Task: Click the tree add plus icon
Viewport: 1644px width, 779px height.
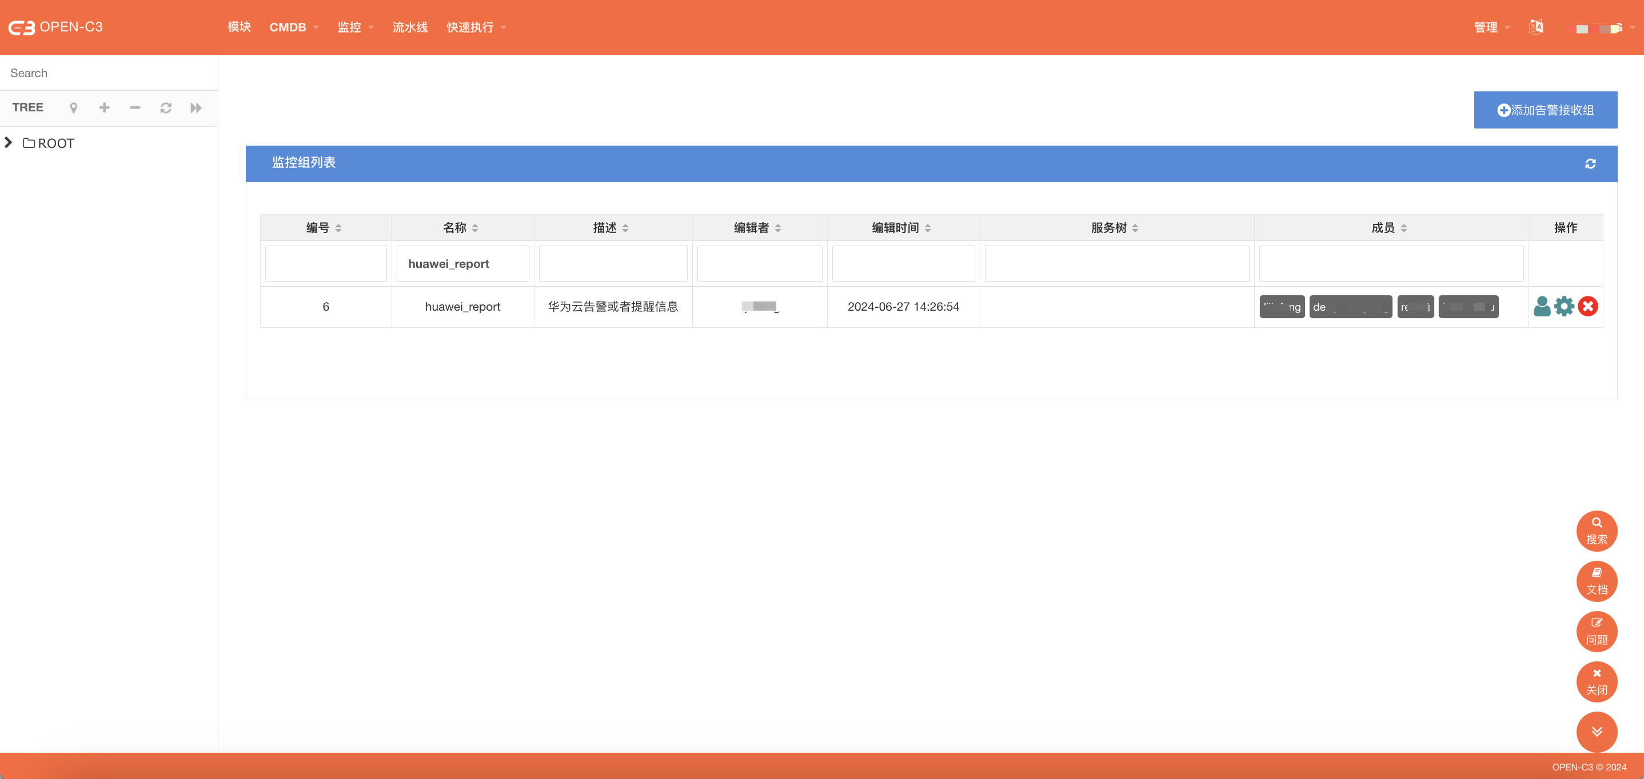Action: pyautogui.click(x=104, y=108)
